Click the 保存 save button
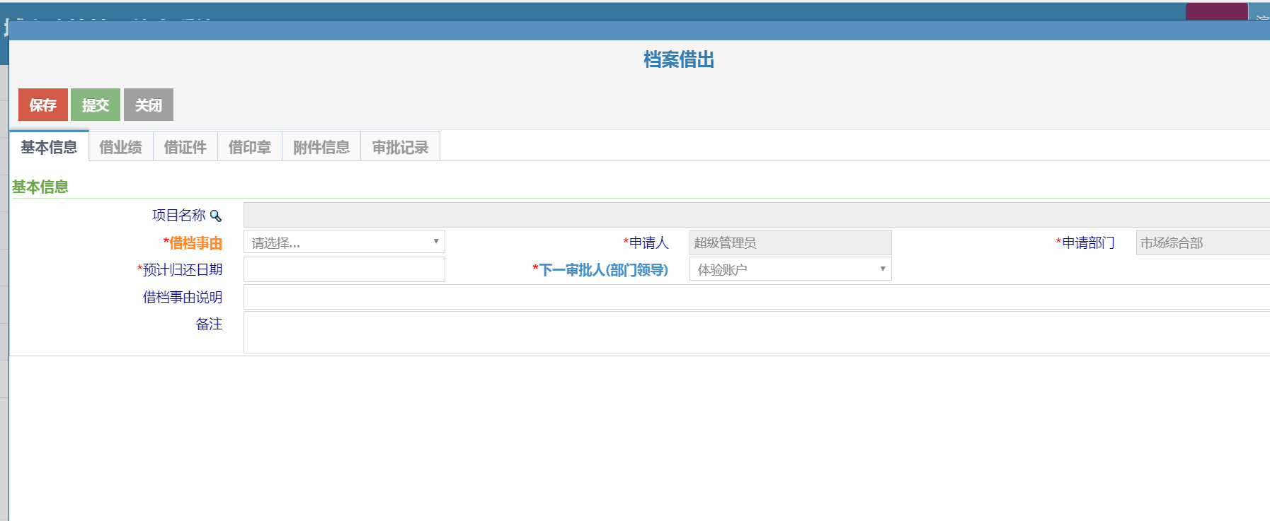The height and width of the screenshot is (521, 1270). 43,105
